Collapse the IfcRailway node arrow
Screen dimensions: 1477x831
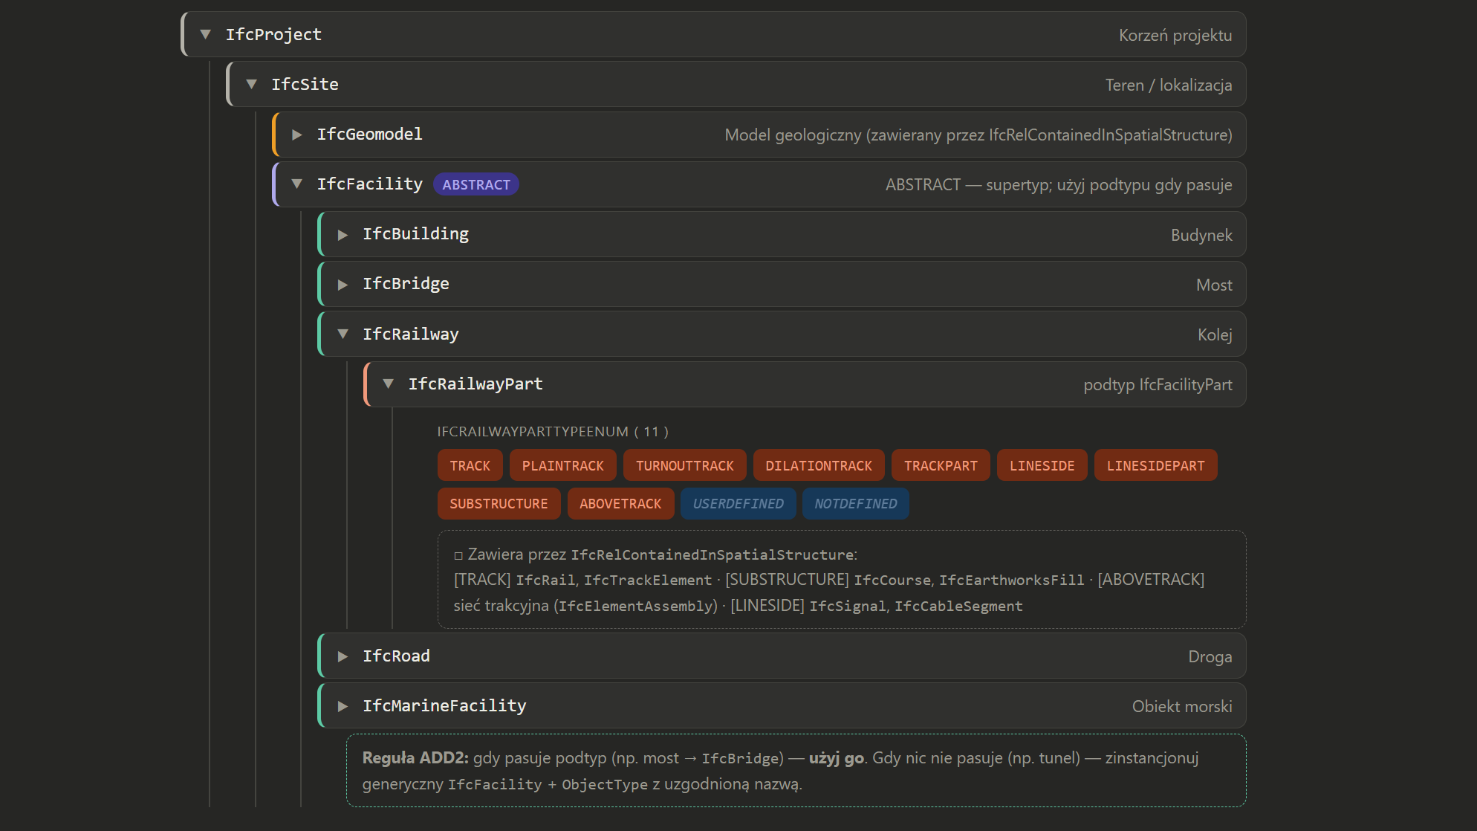click(x=343, y=334)
